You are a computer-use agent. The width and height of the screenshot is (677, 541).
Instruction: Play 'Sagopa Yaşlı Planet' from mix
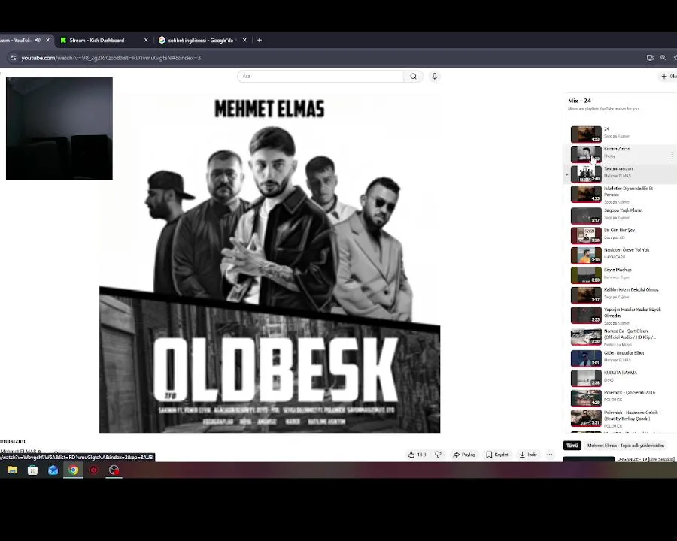click(620, 215)
